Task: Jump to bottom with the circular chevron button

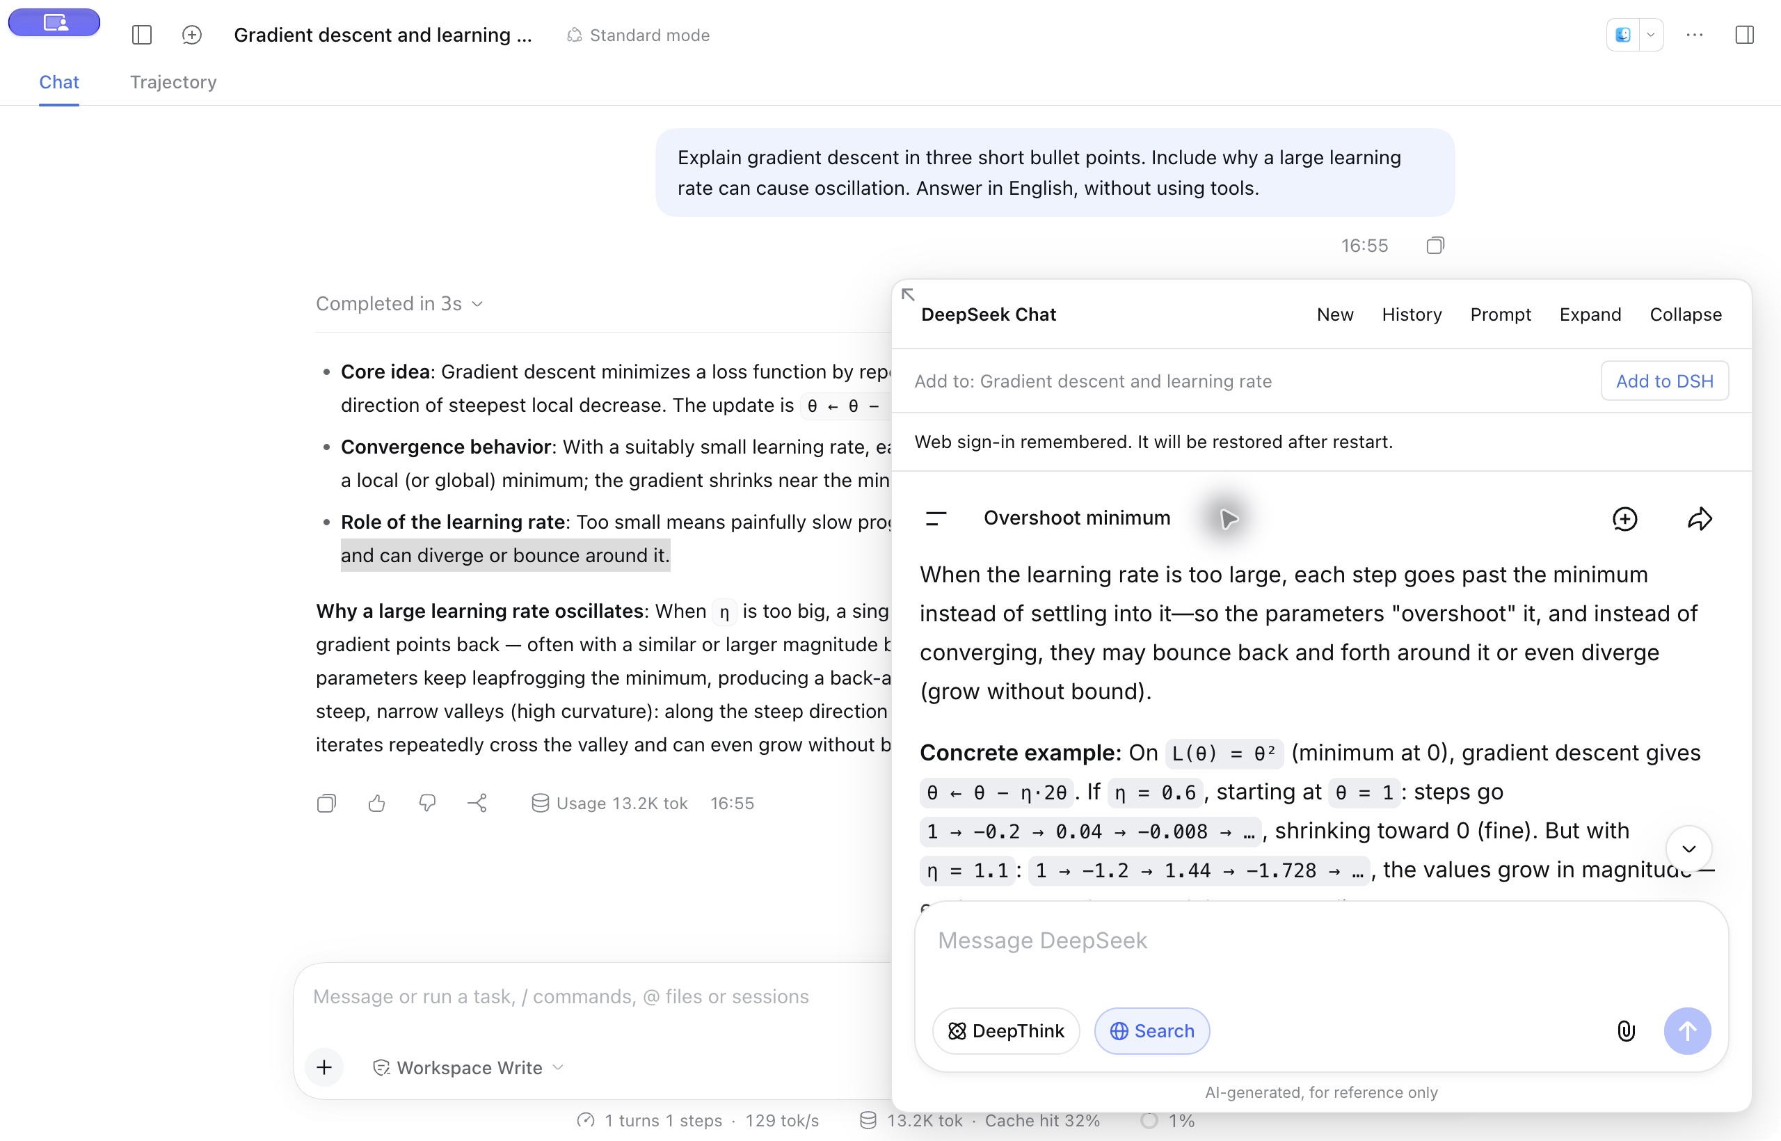Action: tap(1688, 849)
